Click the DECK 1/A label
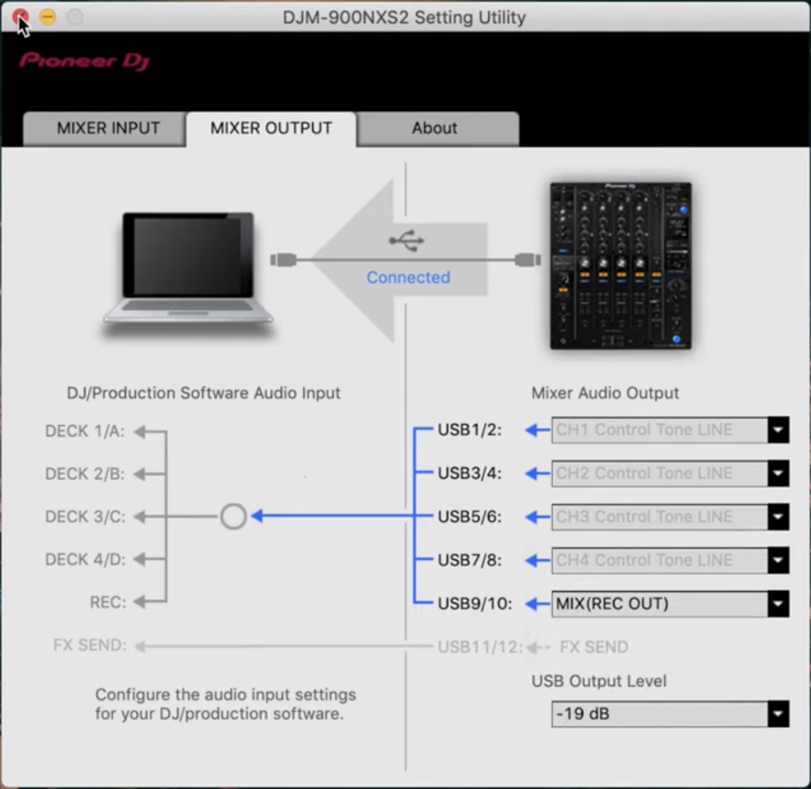Image resolution: width=811 pixels, height=789 pixels. pyautogui.click(x=85, y=431)
